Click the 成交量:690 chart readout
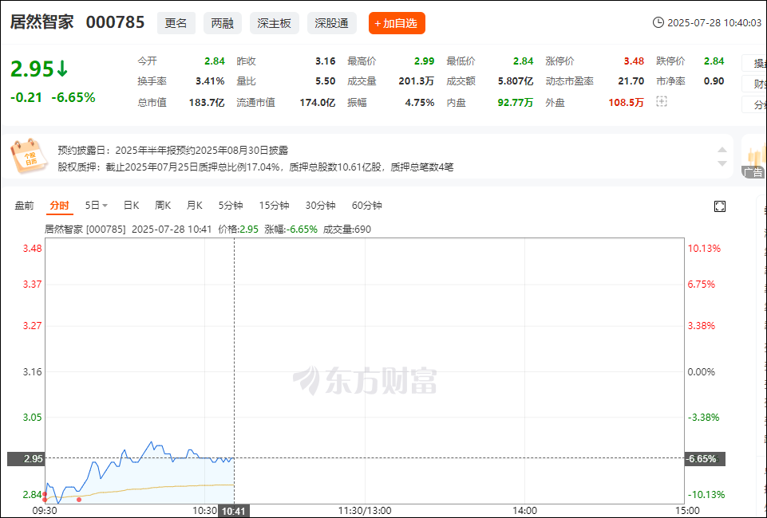 point(347,230)
